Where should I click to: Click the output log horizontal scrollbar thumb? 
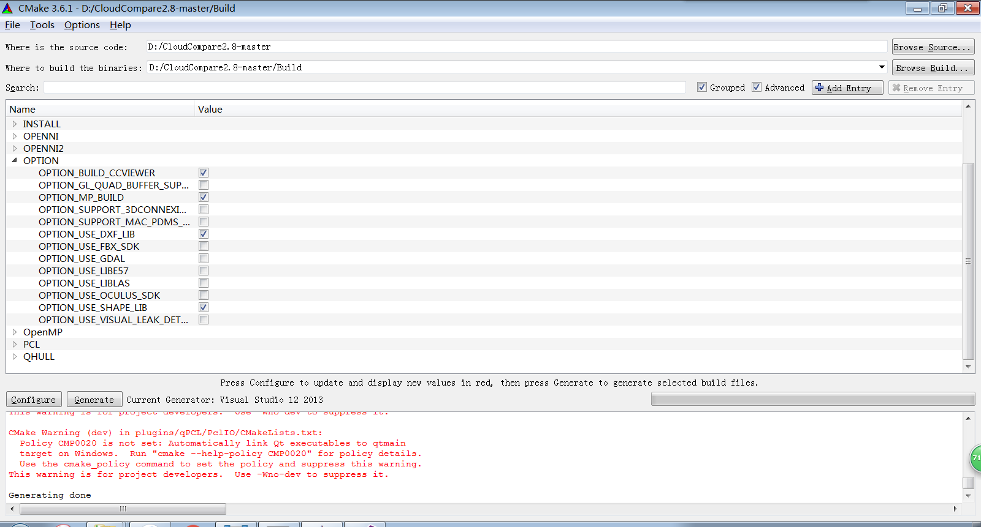tap(123, 509)
